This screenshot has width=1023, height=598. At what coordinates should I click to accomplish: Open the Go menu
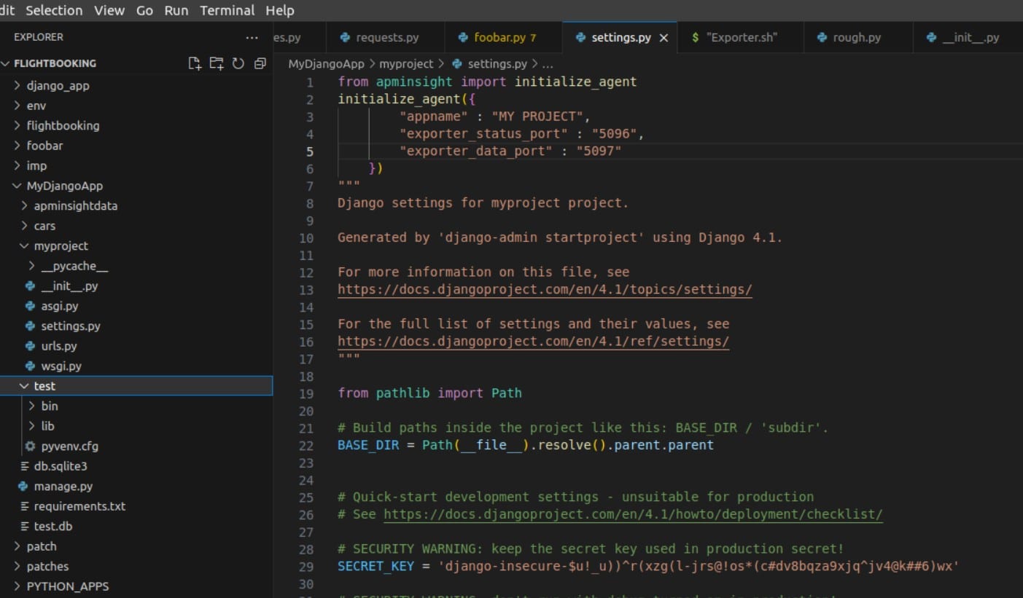[x=144, y=10]
